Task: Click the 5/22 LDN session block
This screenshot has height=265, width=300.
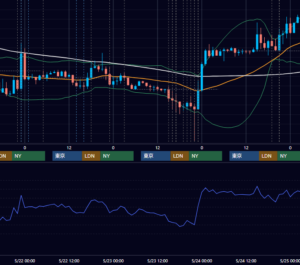Action: click(x=91, y=156)
